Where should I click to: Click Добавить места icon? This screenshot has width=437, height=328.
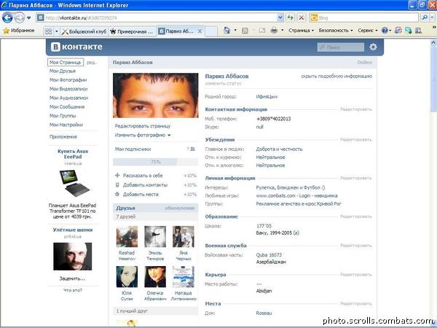point(117,195)
